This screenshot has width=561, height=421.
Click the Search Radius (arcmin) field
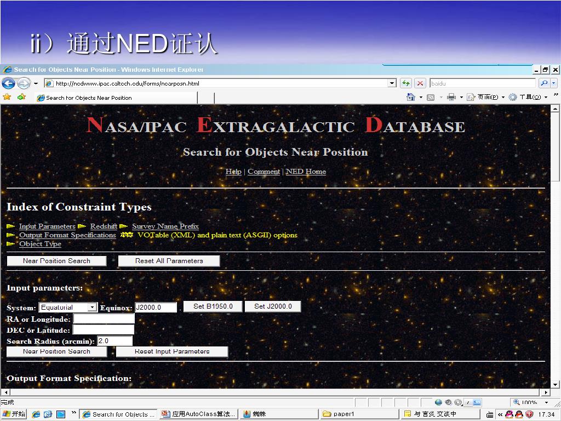pyautogui.click(x=115, y=341)
